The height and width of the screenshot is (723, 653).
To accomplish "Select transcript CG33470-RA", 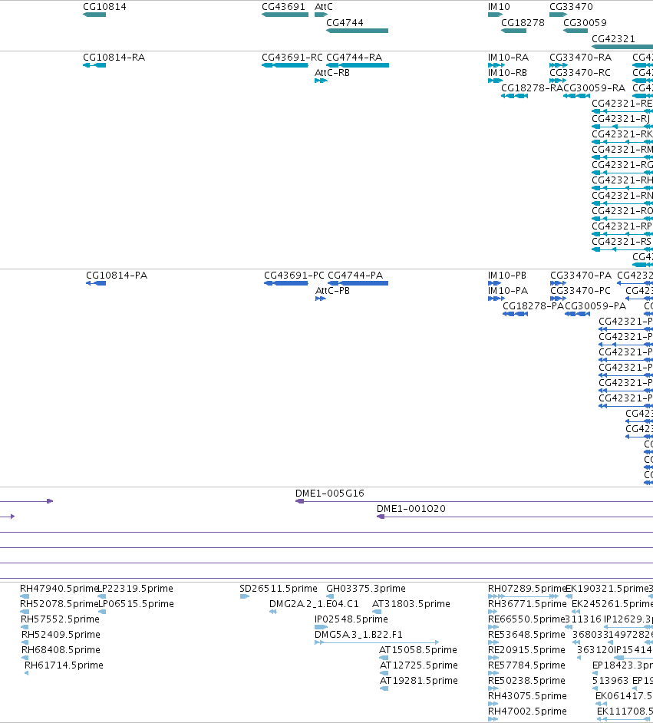I will click(x=581, y=58).
